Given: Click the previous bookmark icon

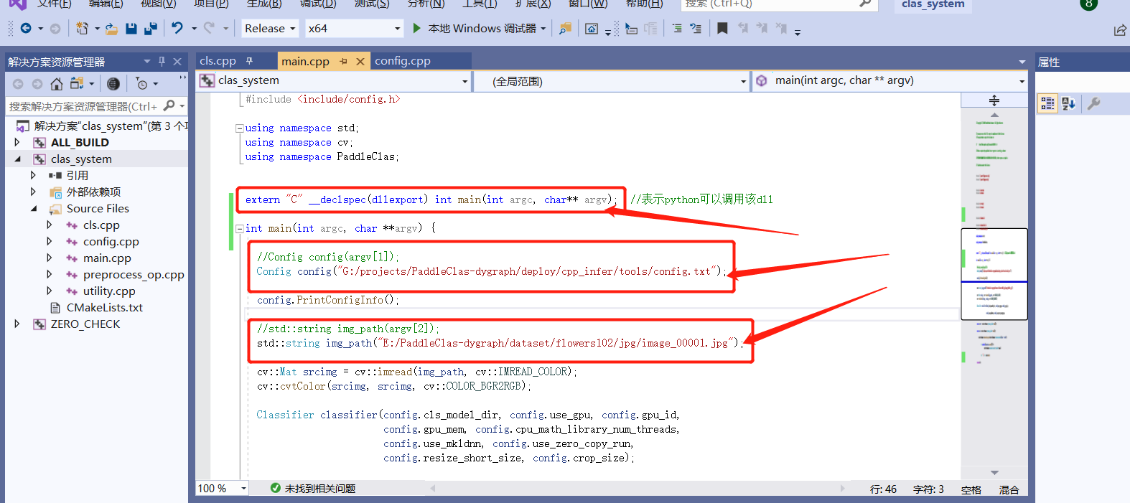Looking at the screenshot, I should click(x=742, y=29).
